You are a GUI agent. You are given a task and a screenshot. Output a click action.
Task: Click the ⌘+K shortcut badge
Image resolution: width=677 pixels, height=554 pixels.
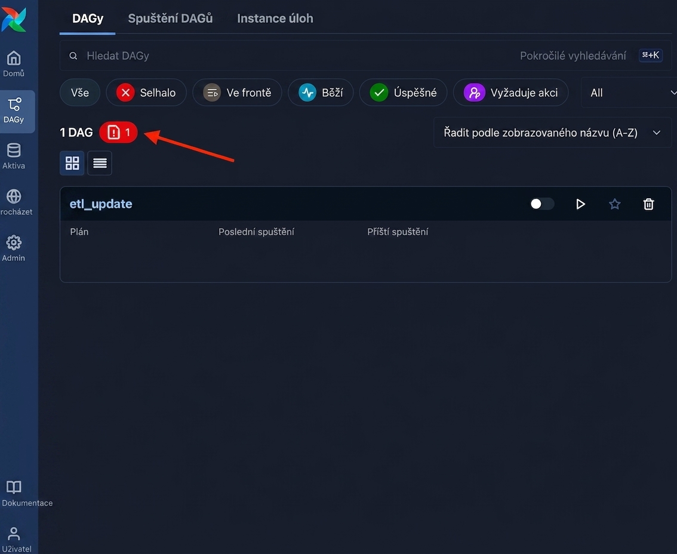[x=650, y=56]
